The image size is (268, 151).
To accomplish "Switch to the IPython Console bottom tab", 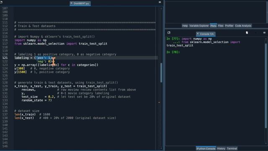I will pos(206,148).
